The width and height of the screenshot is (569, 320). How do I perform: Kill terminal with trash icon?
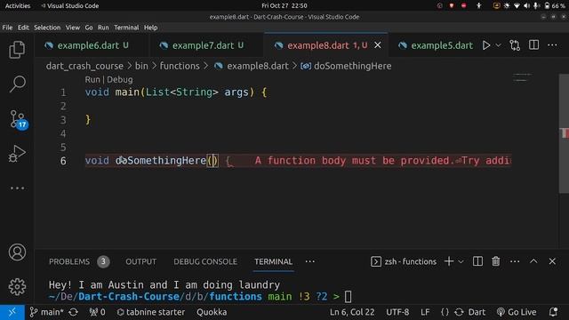(x=496, y=261)
